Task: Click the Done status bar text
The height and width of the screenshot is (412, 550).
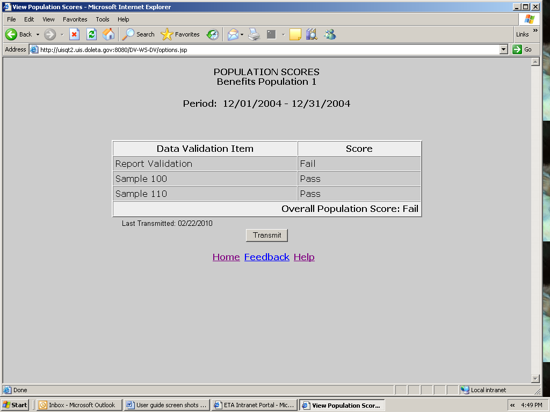Action: (x=20, y=390)
